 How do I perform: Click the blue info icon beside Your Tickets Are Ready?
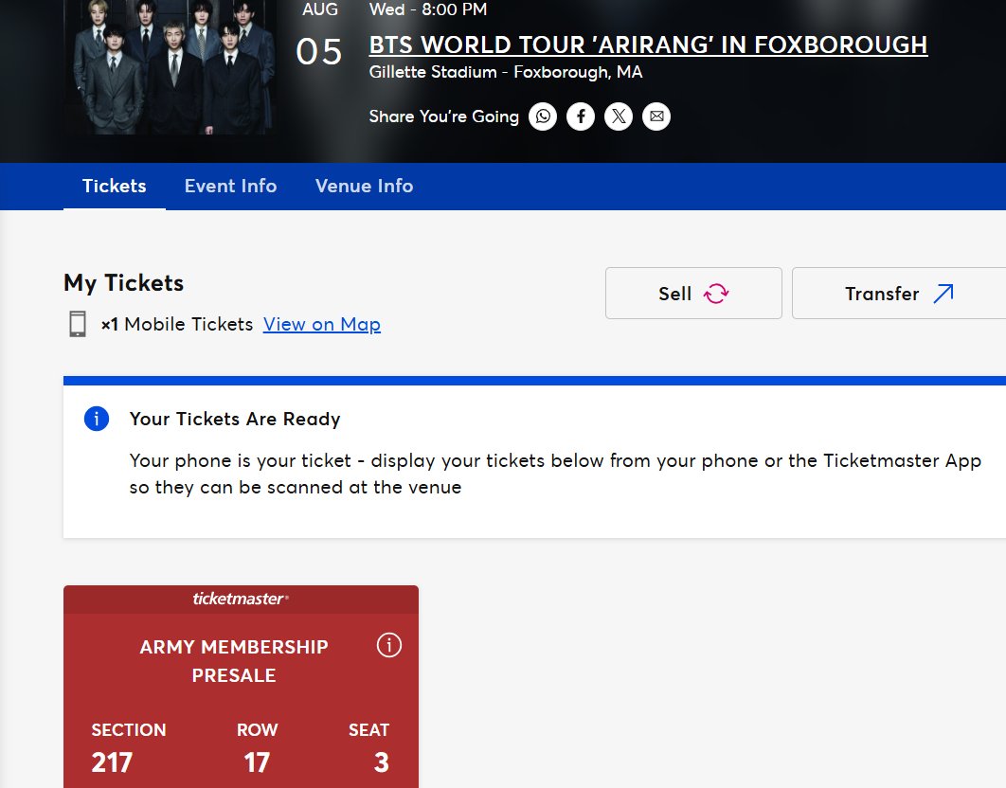tap(97, 419)
